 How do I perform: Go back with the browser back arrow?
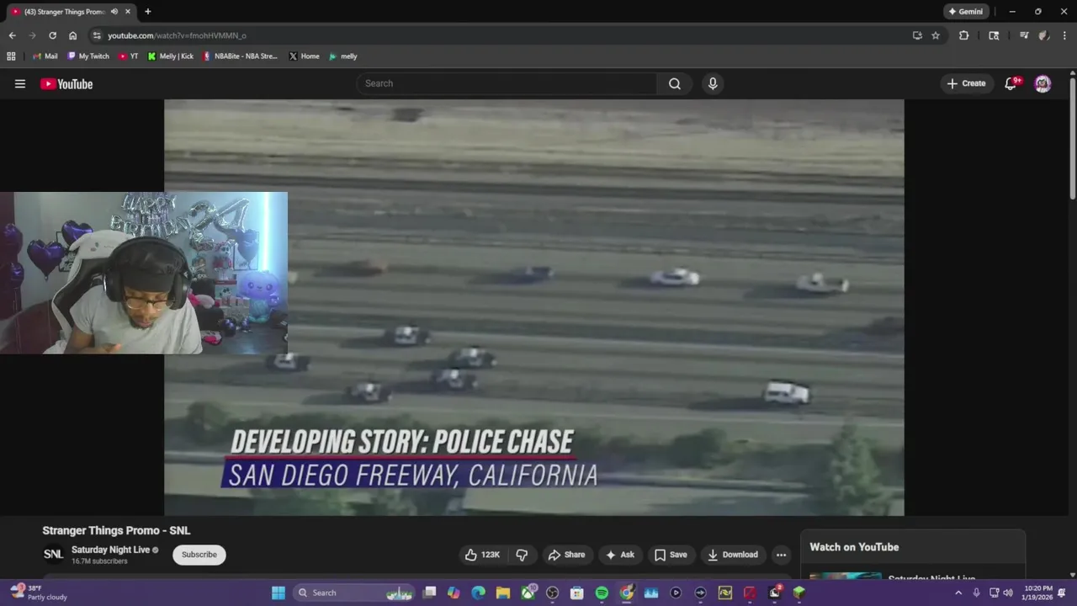[x=12, y=35]
